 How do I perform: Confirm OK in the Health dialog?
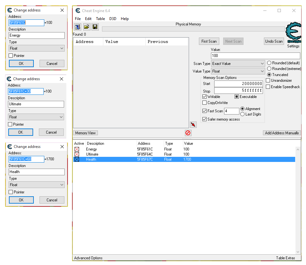(x=21, y=200)
